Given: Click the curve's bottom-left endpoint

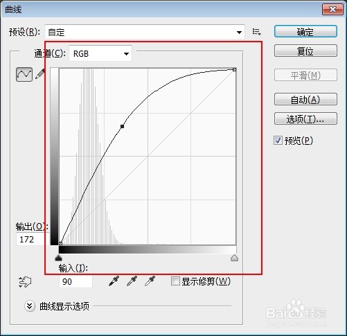Looking at the screenshot, I should point(60,243).
